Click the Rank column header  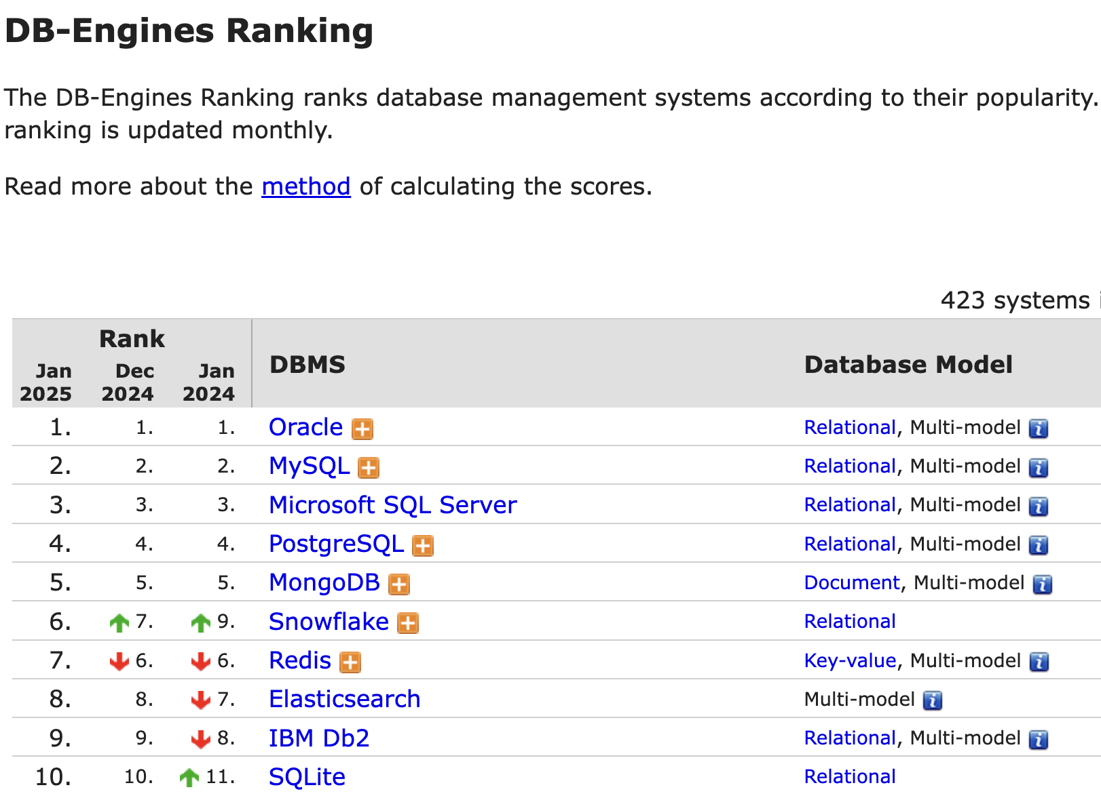(x=132, y=339)
